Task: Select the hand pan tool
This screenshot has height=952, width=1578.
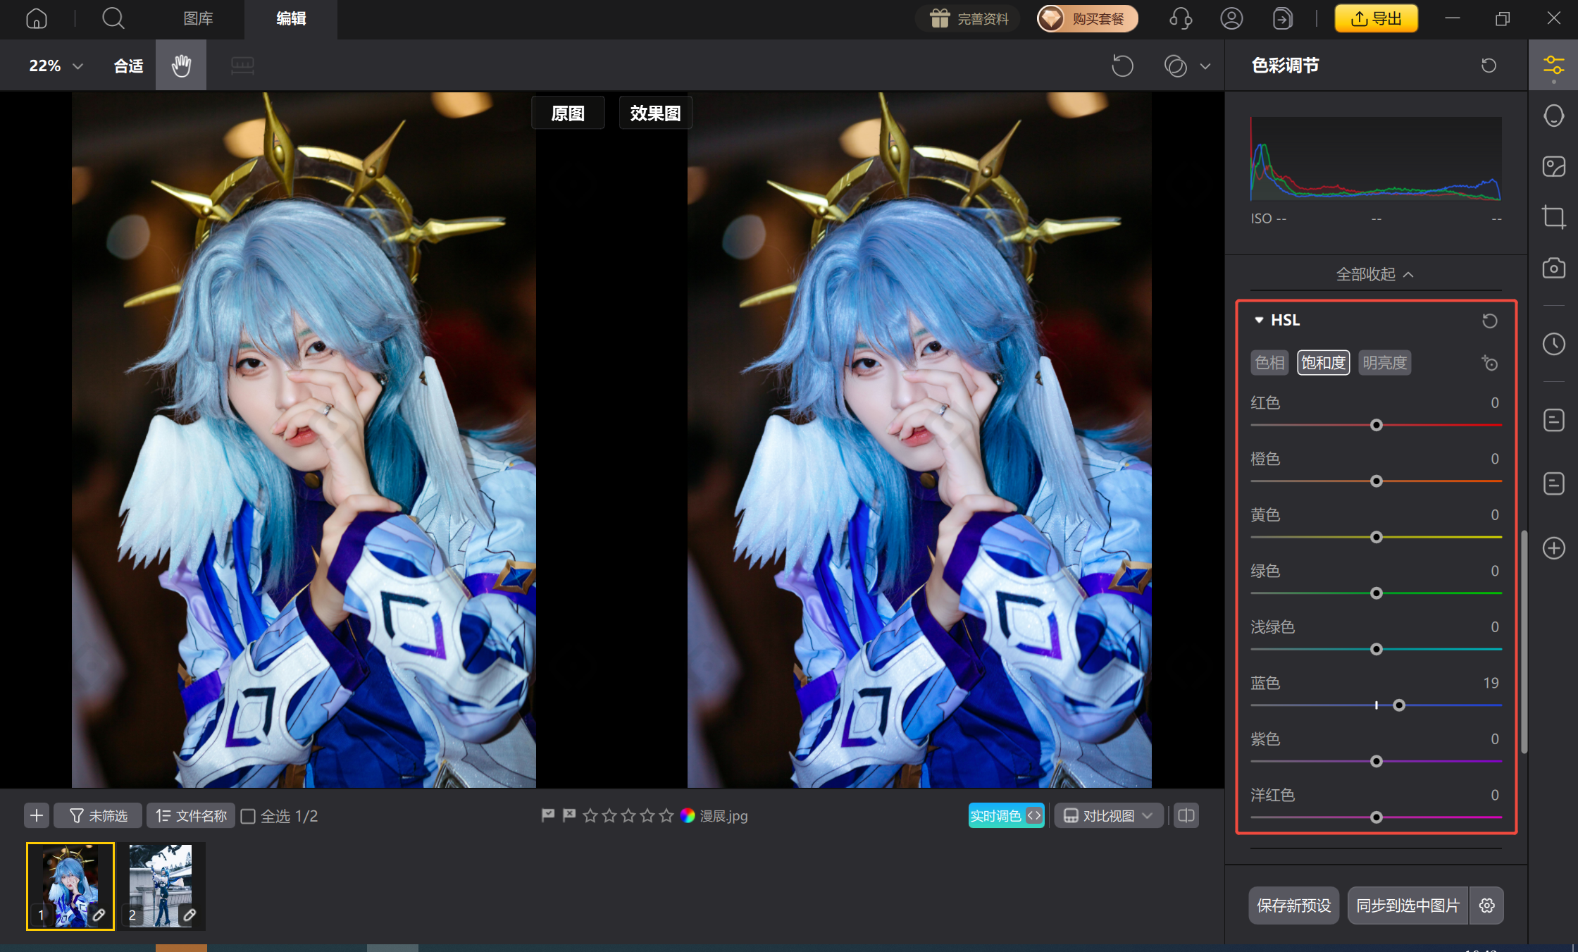Action: click(181, 66)
